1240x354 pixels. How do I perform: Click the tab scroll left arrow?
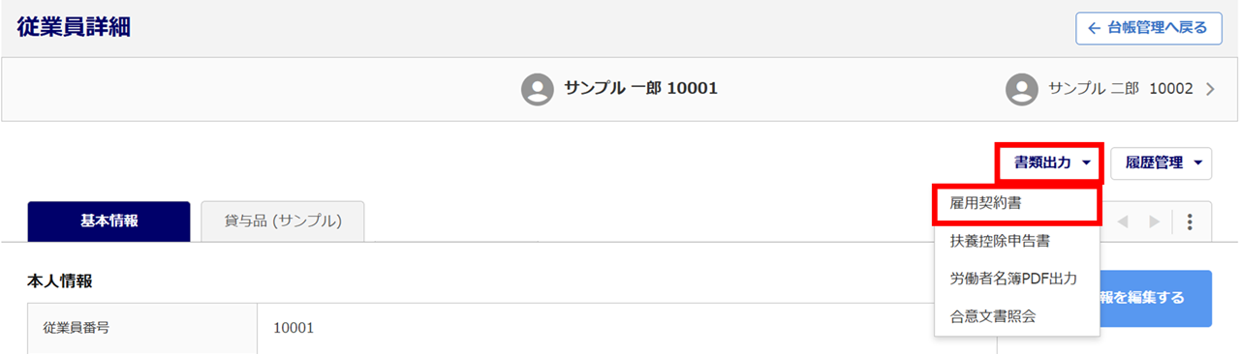[x=1124, y=221]
